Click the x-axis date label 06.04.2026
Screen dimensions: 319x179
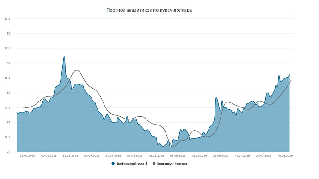point(92,156)
